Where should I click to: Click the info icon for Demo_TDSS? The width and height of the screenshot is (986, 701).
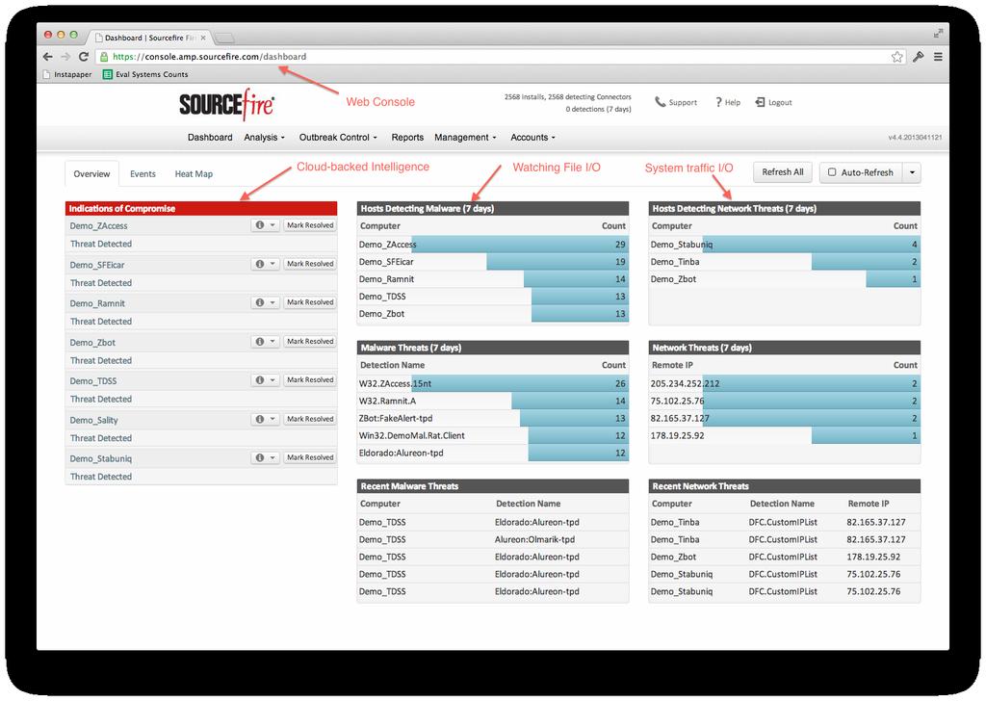pos(260,379)
